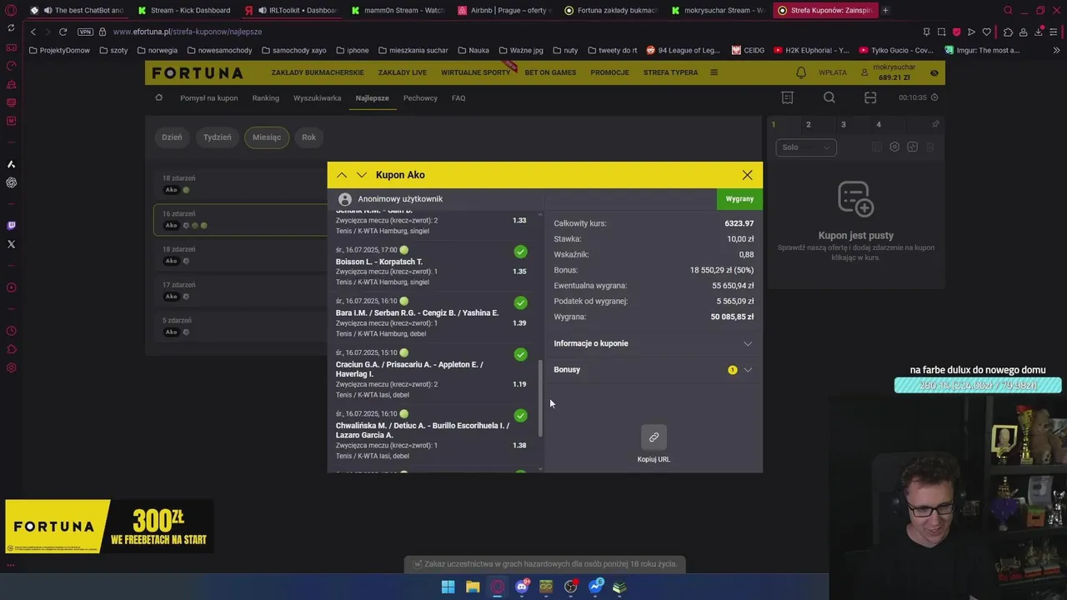Open the FAQ tab
The height and width of the screenshot is (600, 1067).
458,97
